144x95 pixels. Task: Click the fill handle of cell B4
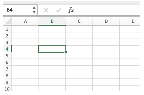[66, 52]
